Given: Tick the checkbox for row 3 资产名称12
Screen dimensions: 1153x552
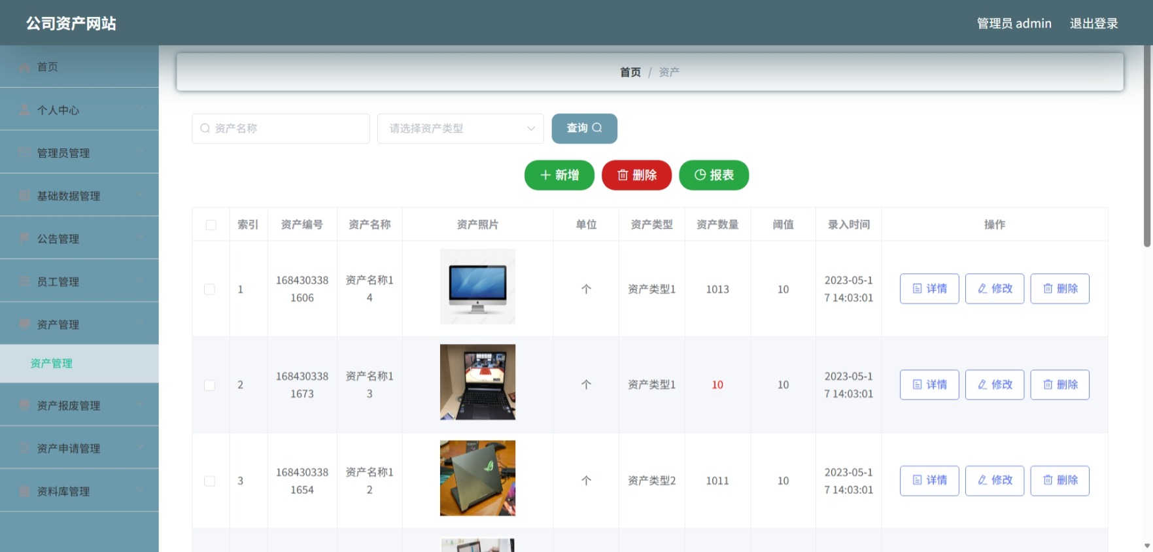Looking at the screenshot, I should (209, 481).
